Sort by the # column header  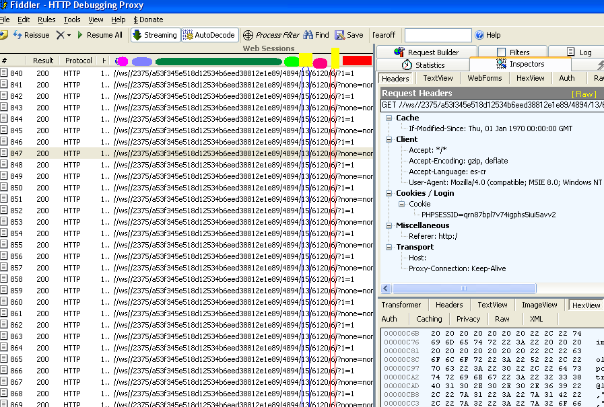pos(13,61)
